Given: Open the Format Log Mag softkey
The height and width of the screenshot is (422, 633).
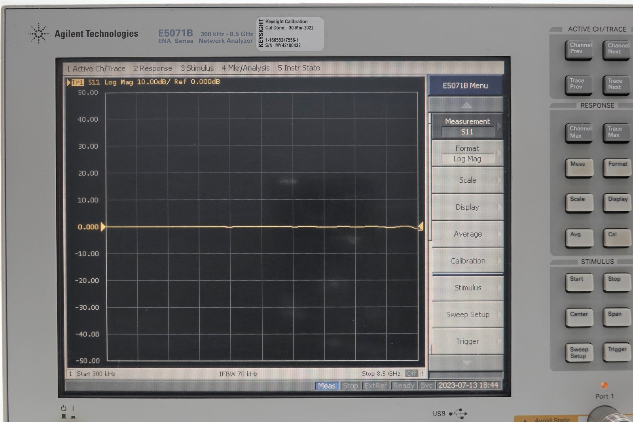Looking at the screenshot, I should (467, 153).
